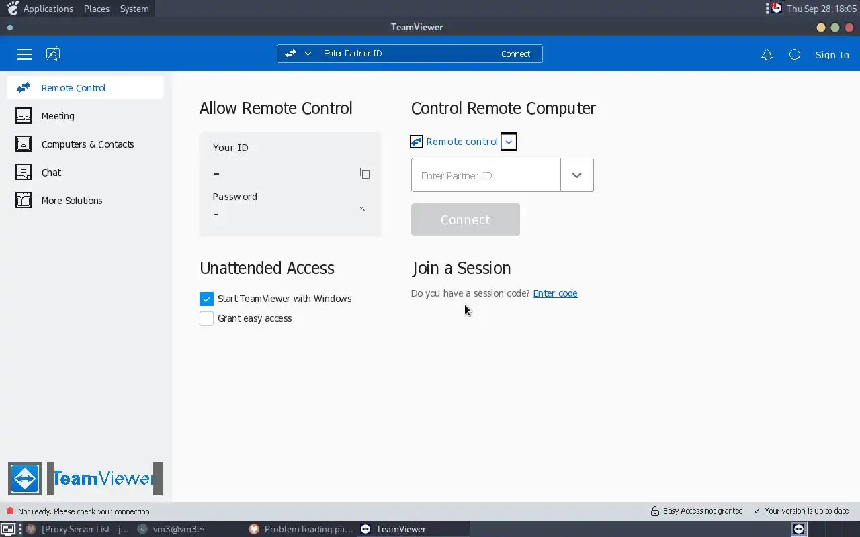This screenshot has height=537, width=860.
Task: Open the Partner ID history dropdown
Action: (577, 175)
